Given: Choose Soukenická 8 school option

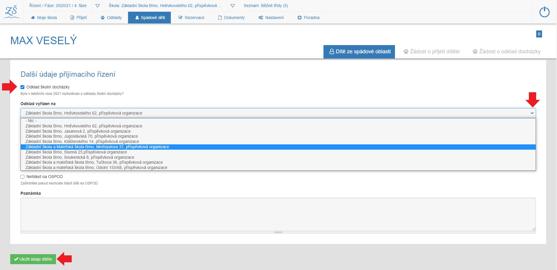Looking at the screenshot, I should pyautogui.click(x=278, y=157).
